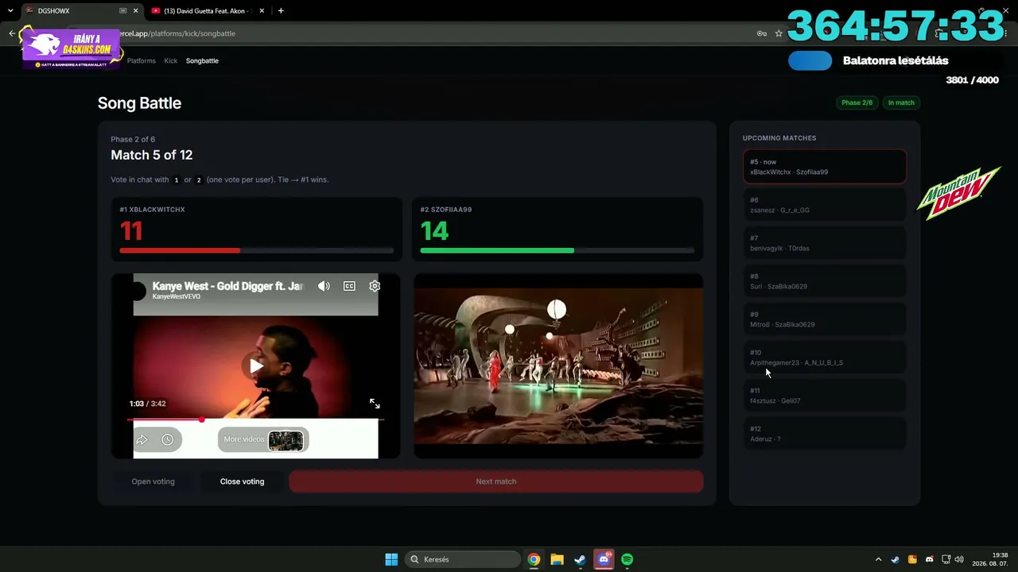Play the Kanye West Gold Digger video
The width and height of the screenshot is (1018, 572).
coord(255,366)
